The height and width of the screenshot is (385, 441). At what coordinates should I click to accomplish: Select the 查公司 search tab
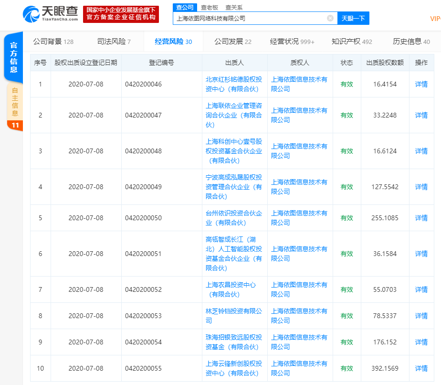pyautogui.click(x=185, y=7)
